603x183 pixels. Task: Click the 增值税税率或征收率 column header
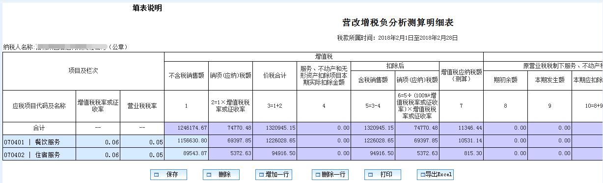pos(98,106)
